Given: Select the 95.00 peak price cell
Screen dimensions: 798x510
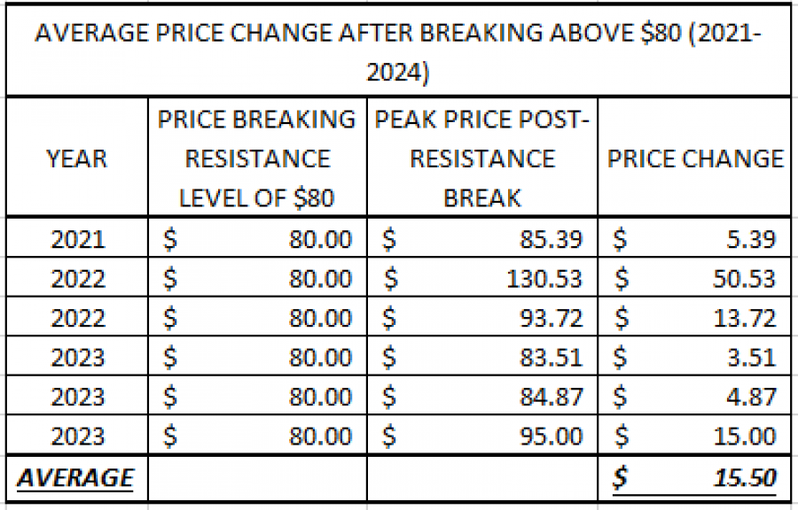Looking at the screenshot, I should (482, 435).
